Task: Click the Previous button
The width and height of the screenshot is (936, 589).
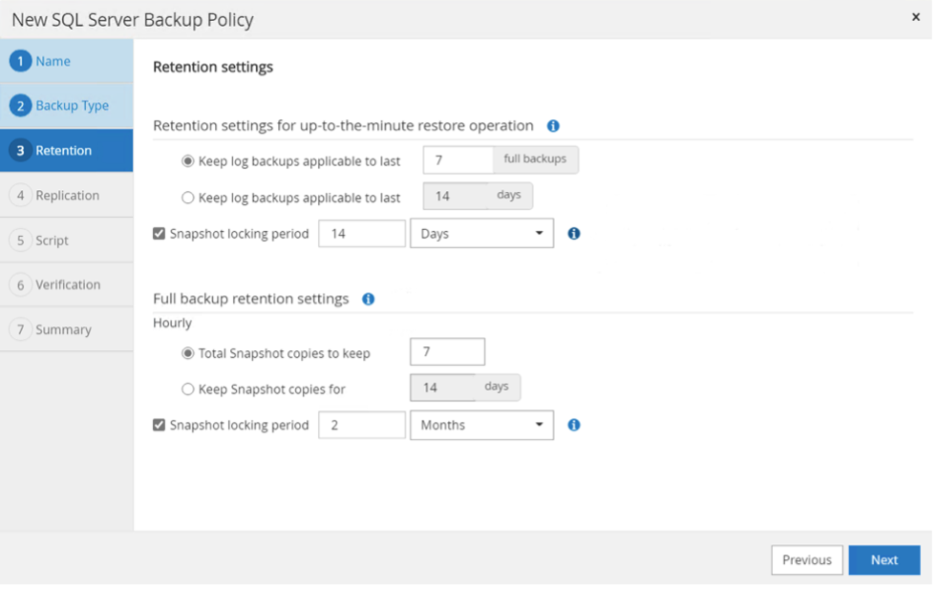Action: (807, 559)
